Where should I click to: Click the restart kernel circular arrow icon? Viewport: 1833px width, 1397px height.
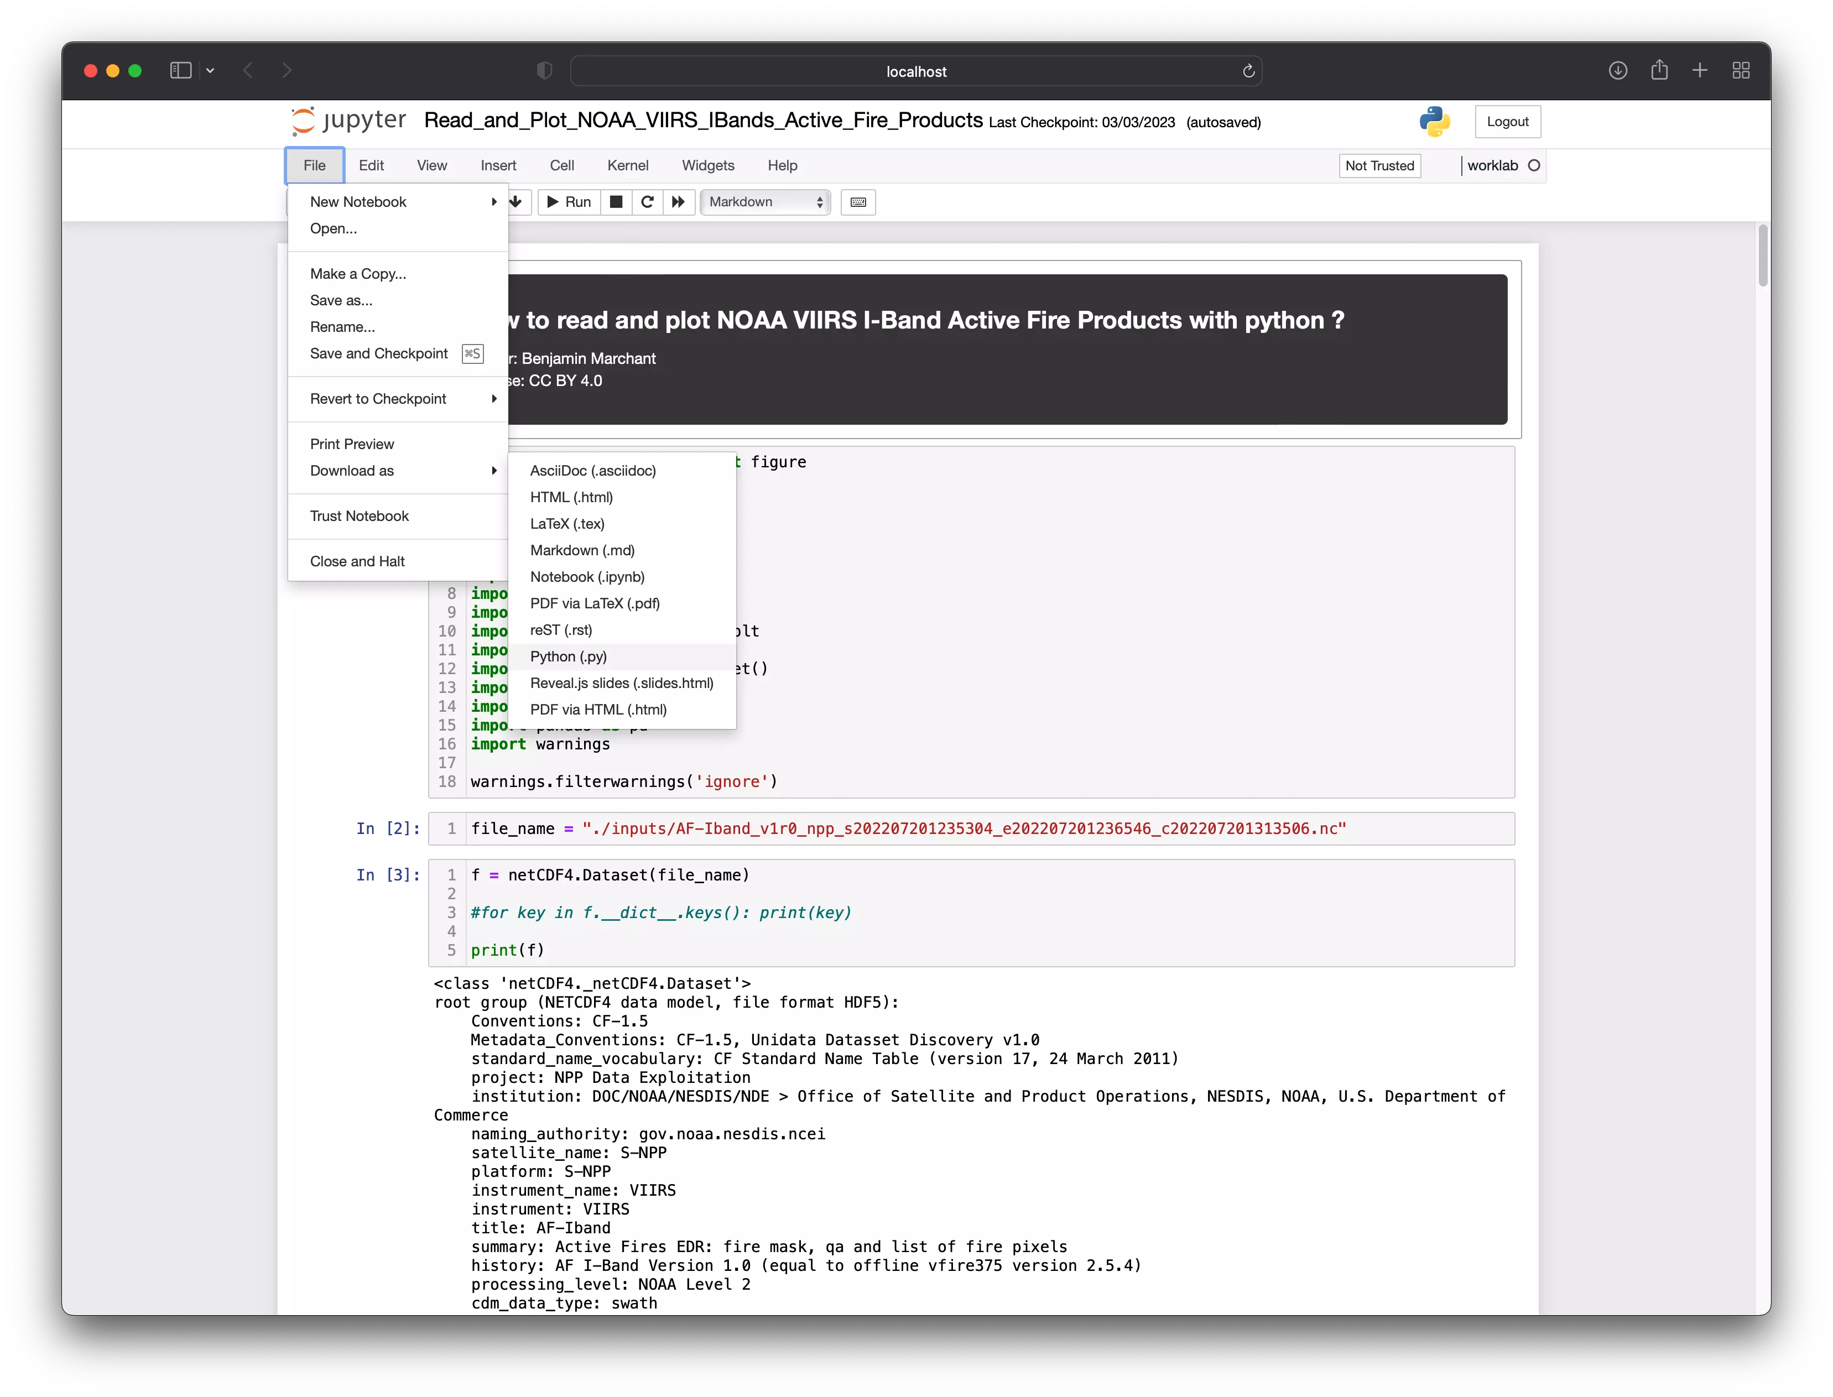tap(647, 202)
